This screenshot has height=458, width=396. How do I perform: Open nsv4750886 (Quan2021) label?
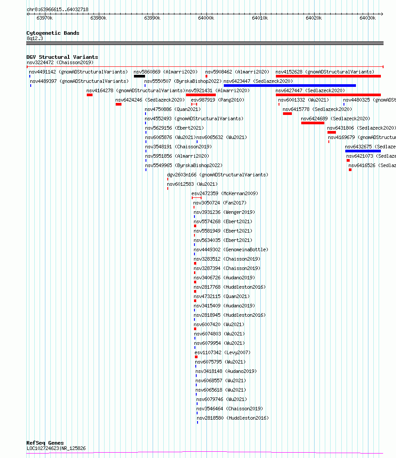pos(173,109)
